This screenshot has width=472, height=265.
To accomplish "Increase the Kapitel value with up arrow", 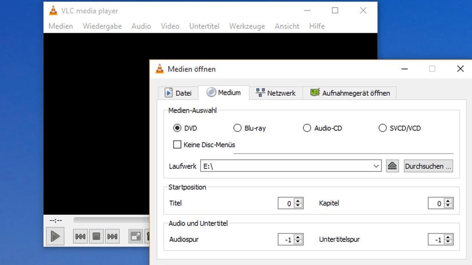I will 448,201.
